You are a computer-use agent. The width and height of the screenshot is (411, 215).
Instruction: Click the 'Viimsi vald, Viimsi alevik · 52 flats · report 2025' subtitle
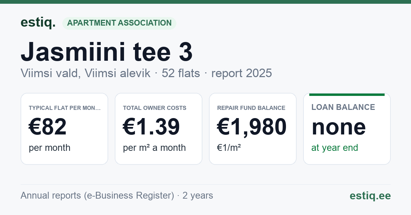(146, 73)
